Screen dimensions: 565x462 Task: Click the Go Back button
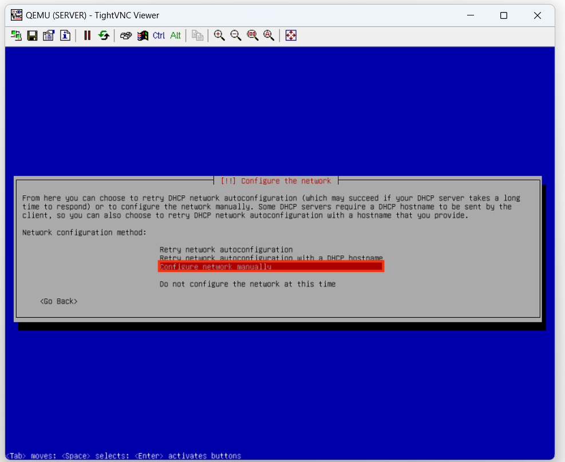58,301
